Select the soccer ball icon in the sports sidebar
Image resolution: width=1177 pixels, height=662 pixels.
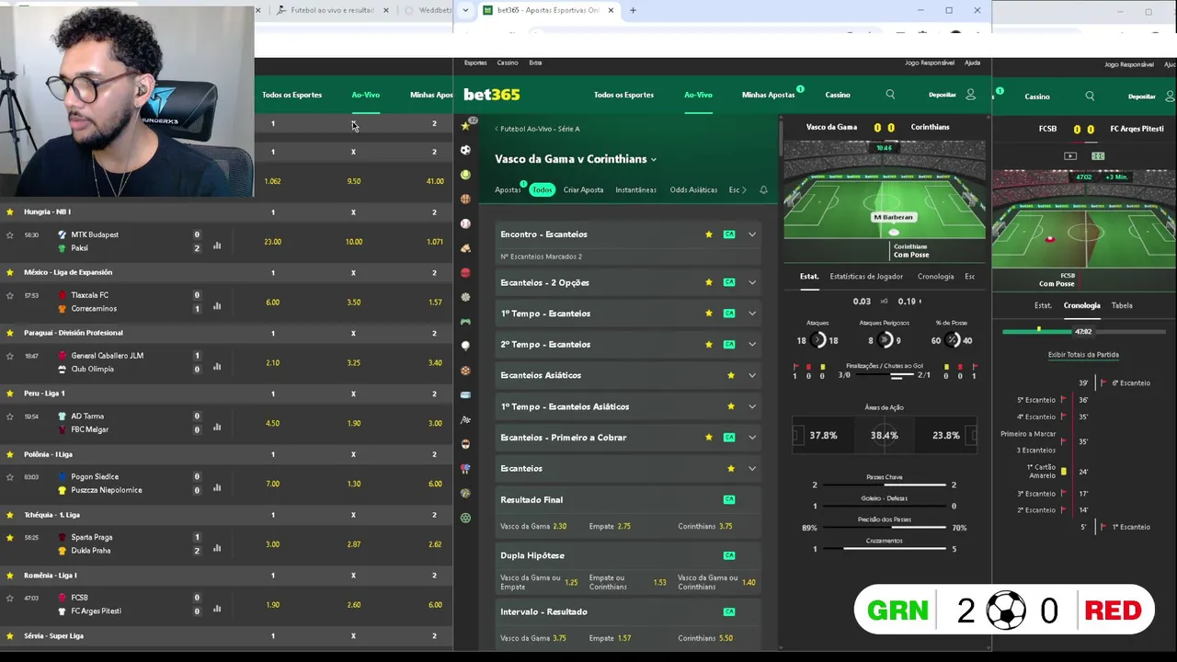465,150
